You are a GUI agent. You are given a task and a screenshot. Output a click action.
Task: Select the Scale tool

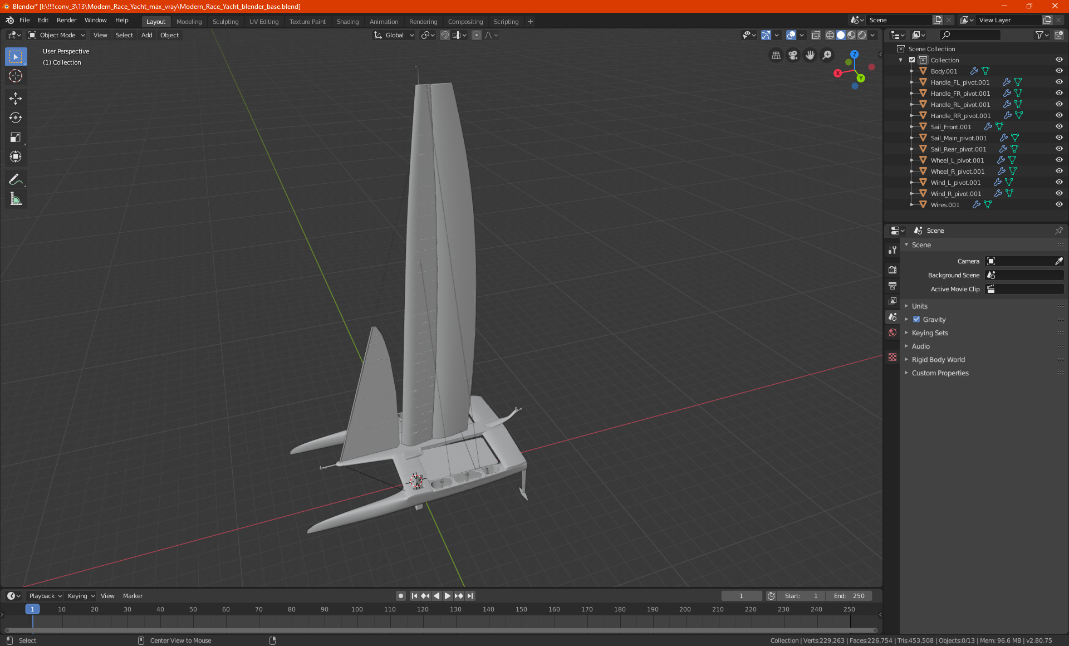click(x=16, y=137)
